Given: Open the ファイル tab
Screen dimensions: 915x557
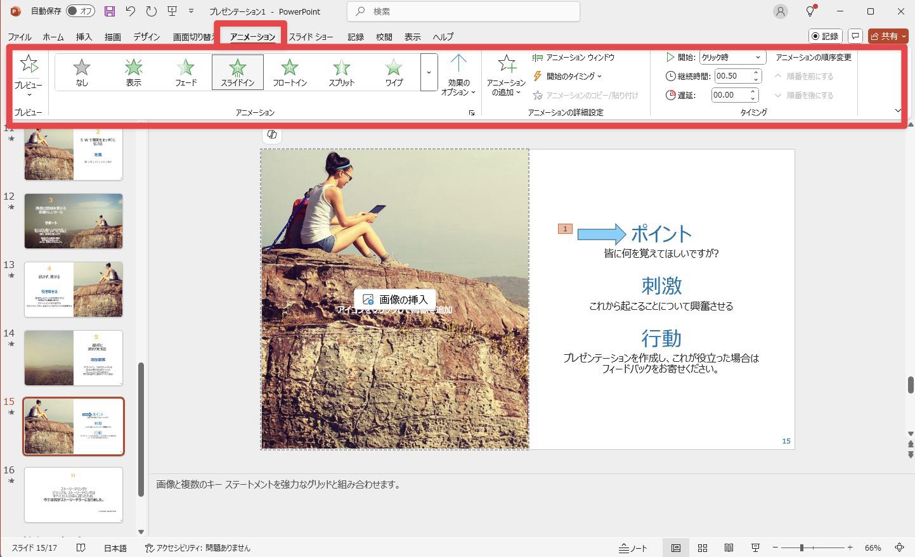Looking at the screenshot, I should (20, 37).
